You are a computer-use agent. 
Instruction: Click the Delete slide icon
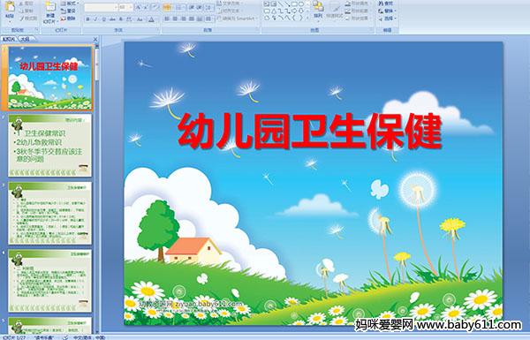(x=69, y=19)
